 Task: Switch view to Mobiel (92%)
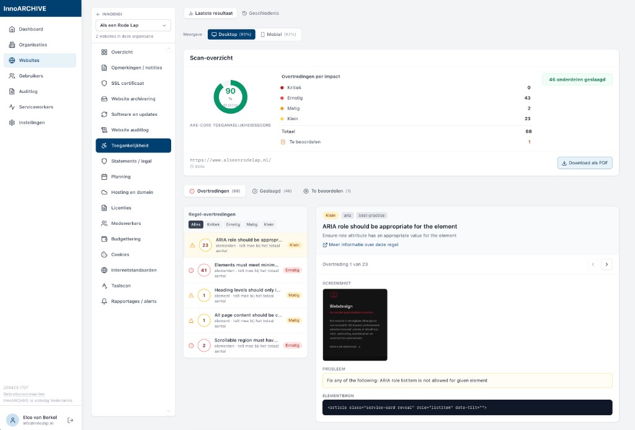[278, 35]
